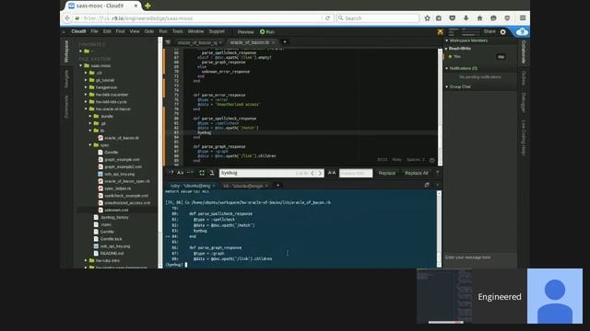This screenshot has height=331, width=590.
Task: Open the README.md file in tree
Action: (112, 254)
